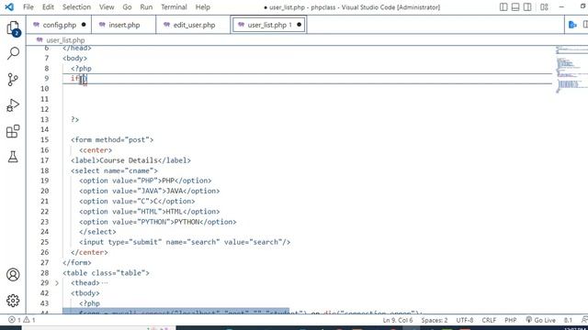Screen dimensions: 588x330
Task: Open the Terminal menu
Action: (174, 6)
